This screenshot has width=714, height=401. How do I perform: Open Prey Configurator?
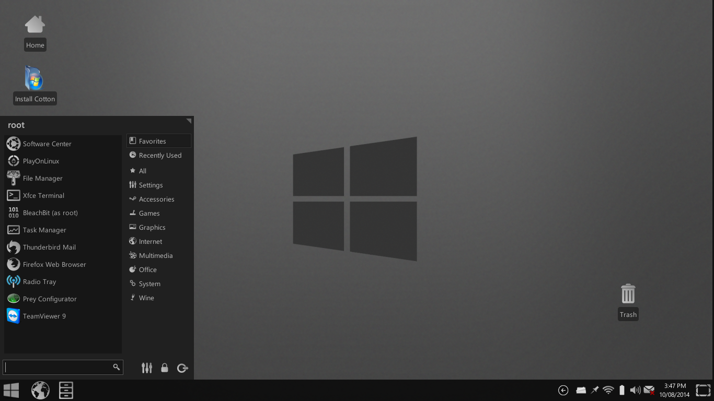coord(63,299)
